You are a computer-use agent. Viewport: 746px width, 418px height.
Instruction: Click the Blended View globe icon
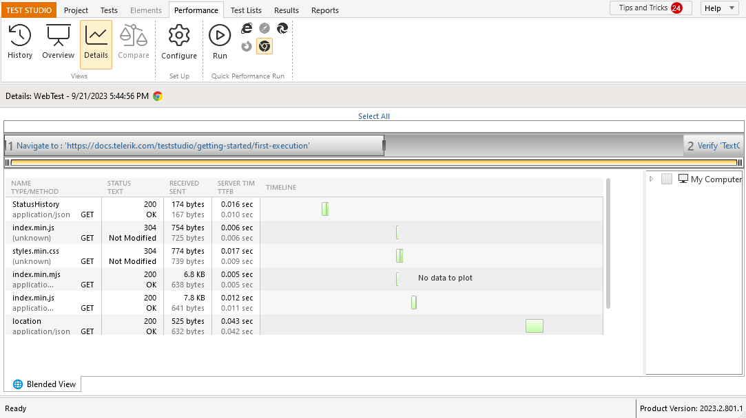click(18, 384)
